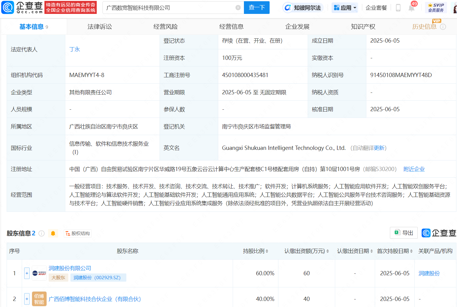The height and width of the screenshot is (307, 457).
Task: Open shareholder 润建股份有限公司 link
Action: click(x=70, y=268)
